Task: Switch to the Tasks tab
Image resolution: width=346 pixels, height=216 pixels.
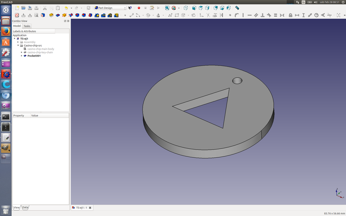Action: [27, 26]
